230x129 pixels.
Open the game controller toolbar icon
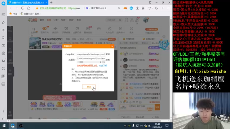(x=125, y=8)
